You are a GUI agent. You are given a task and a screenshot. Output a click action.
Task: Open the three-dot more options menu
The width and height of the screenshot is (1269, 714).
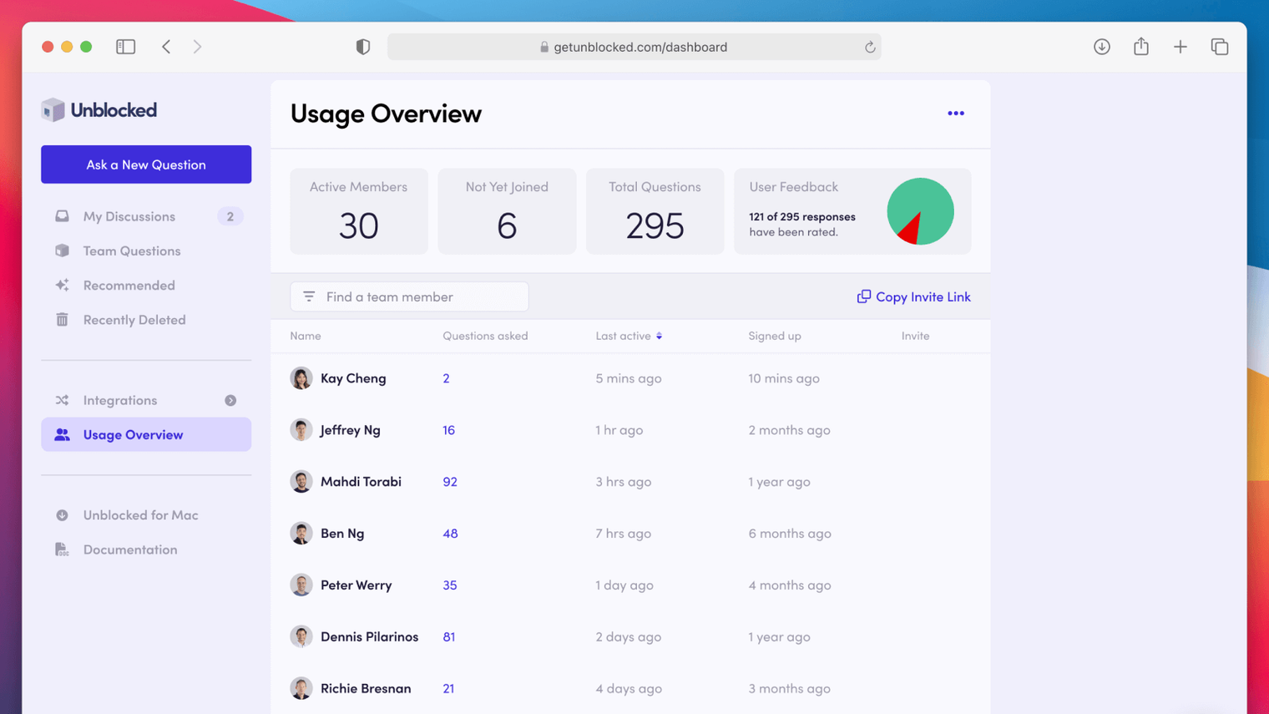956,114
